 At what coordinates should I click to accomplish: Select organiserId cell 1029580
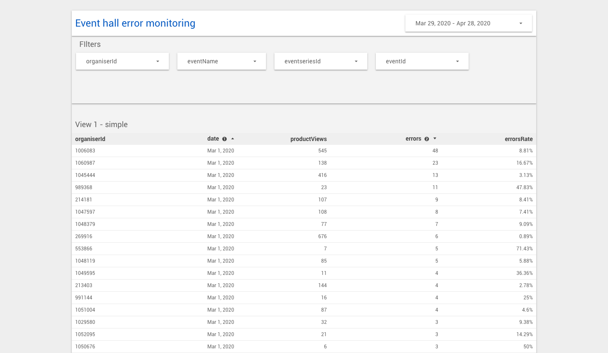coord(85,322)
